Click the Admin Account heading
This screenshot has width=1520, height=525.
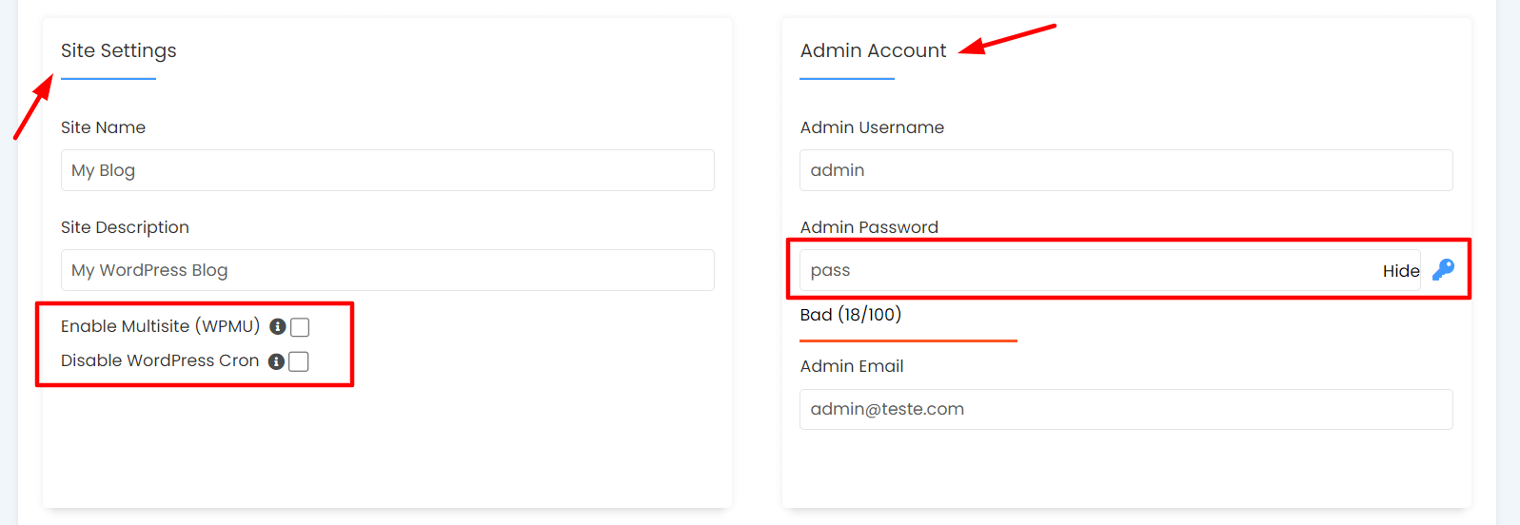[x=873, y=50]
